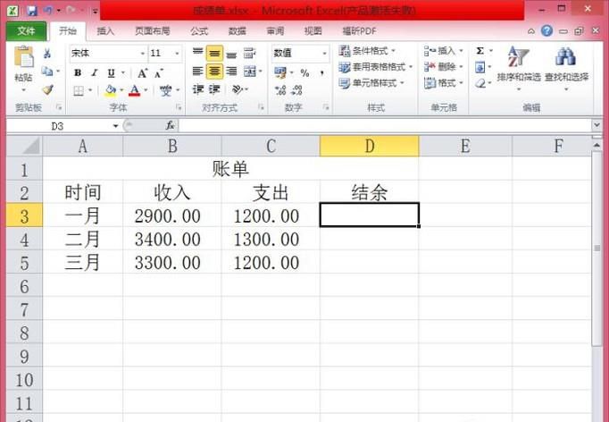
Task: Select column D header
Action: 369,147
